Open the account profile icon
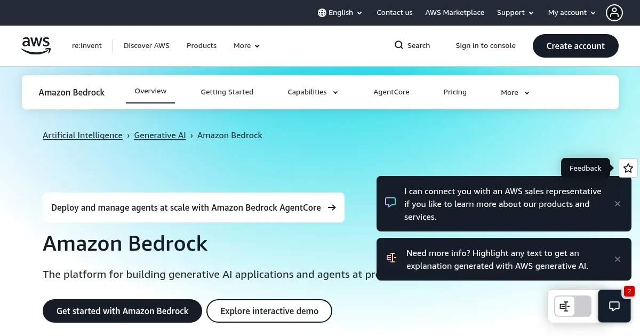 click(614, 13)
